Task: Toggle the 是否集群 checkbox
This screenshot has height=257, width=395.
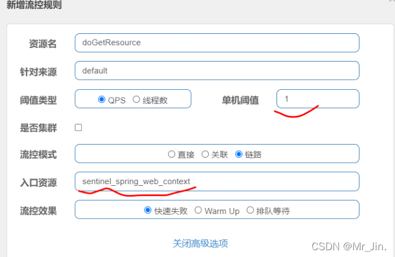Action: pos(78,128)
